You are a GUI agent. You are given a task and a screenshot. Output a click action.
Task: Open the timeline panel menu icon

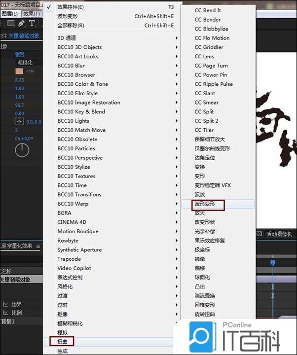(x=38, y=246)
